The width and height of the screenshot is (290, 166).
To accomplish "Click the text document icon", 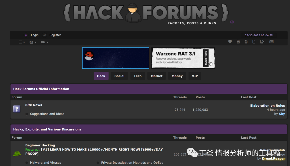I will click(246, 42).
